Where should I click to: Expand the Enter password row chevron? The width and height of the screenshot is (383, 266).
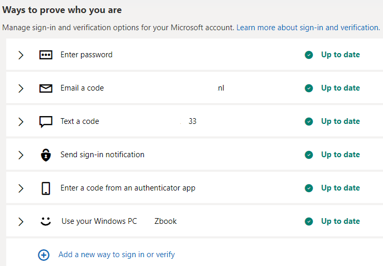21,55
